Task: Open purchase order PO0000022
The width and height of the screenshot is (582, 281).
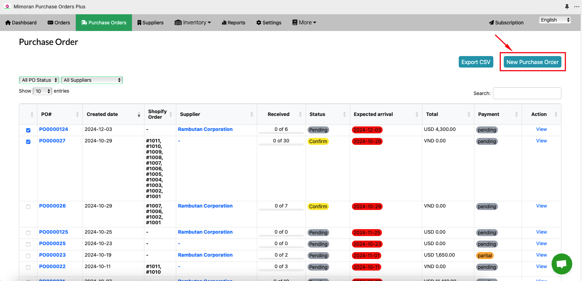Action: pos(52,266)
